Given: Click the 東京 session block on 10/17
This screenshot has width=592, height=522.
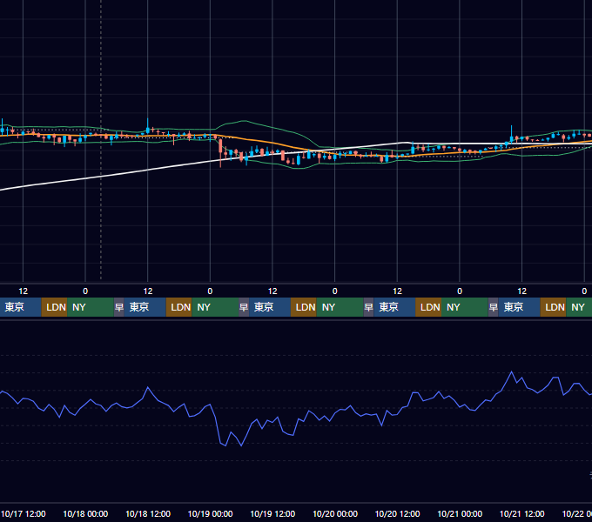Looking at the screenshot, I should pyautogui.click(x=20, y=307).
